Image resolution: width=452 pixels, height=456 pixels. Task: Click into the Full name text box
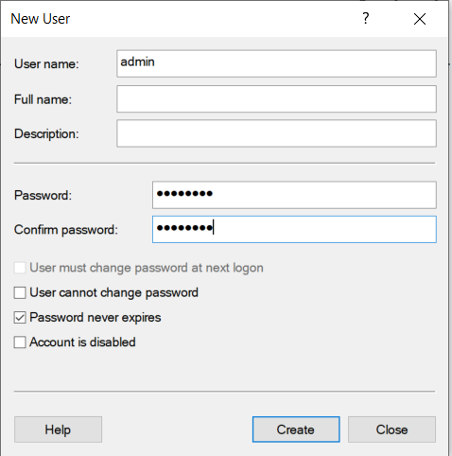point(276,99)
